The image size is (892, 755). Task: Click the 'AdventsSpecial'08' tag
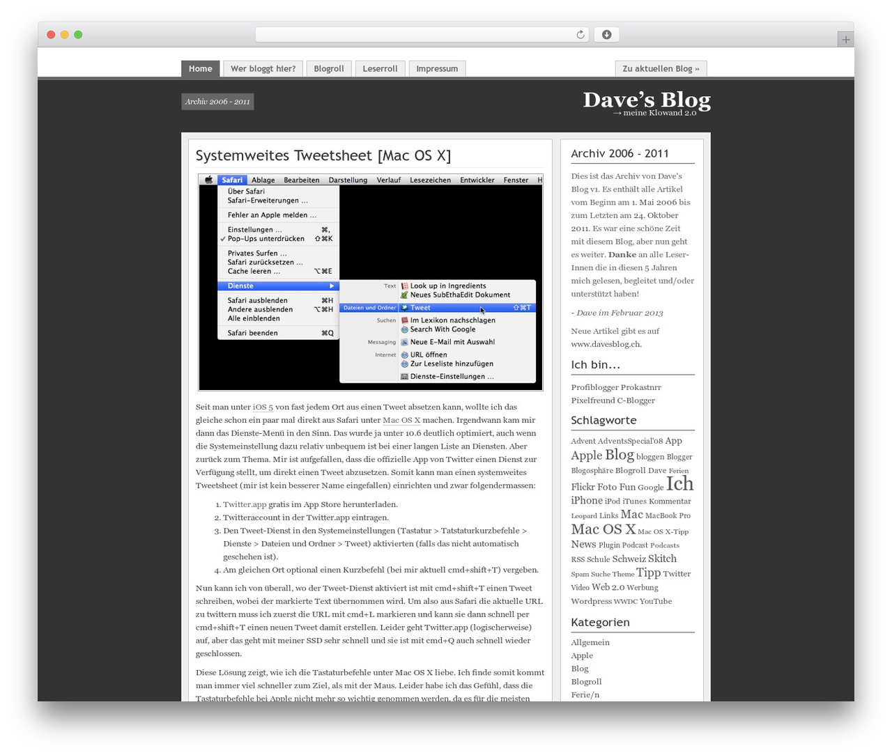tap(630, 441)
